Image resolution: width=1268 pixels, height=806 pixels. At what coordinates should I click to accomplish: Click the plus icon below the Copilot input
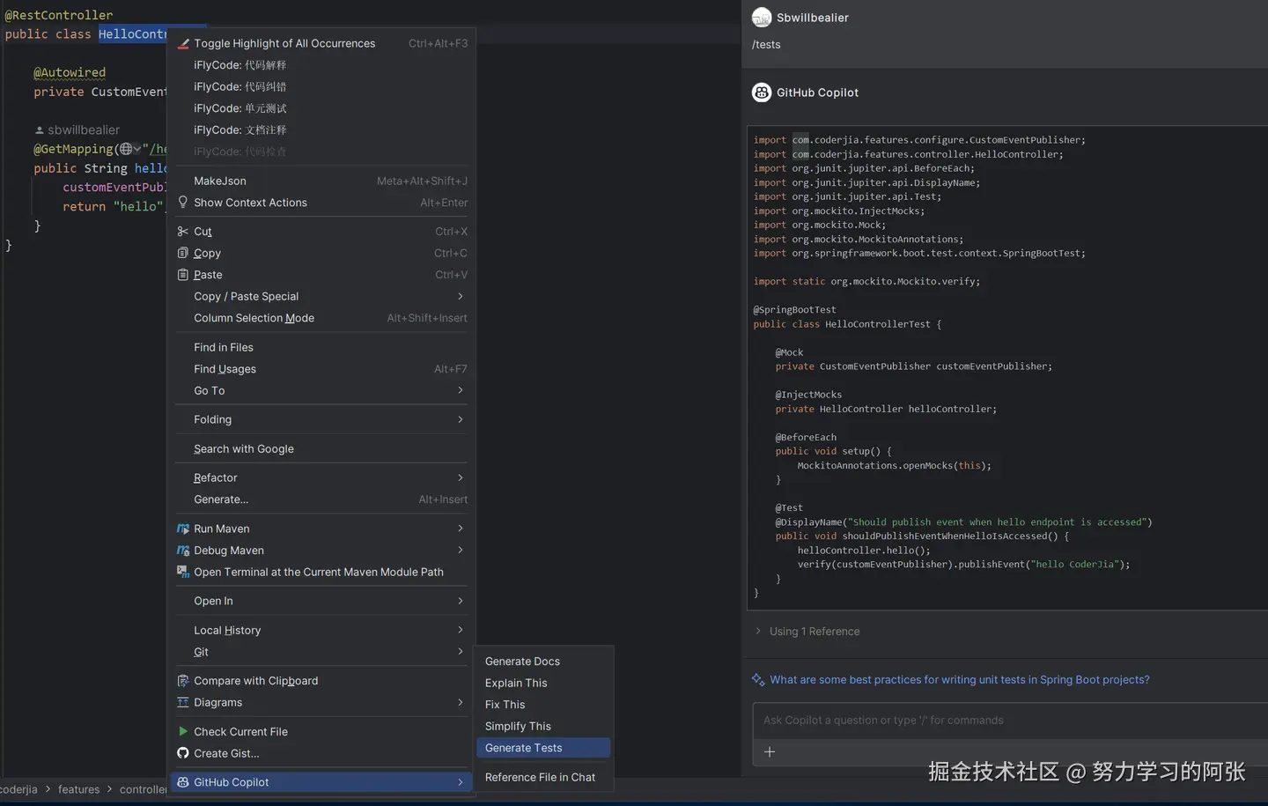[x=770, y=752]
